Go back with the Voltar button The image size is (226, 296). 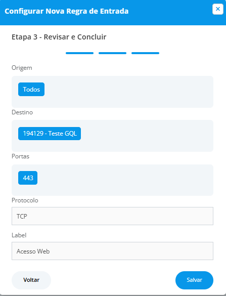coord(31,280)
